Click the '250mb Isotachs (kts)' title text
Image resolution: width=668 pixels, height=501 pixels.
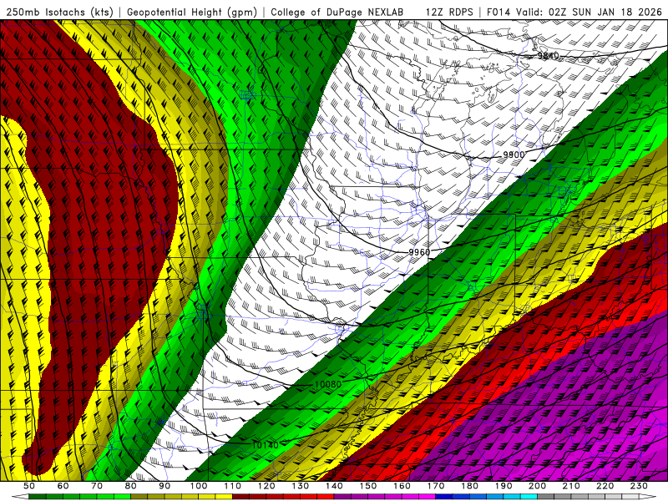(x=59, y=13)
